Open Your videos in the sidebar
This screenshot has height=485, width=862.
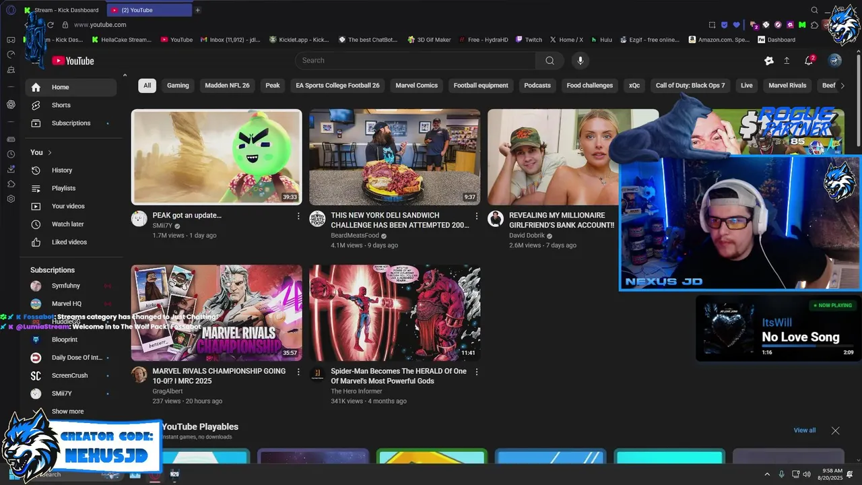tap(71, 206)
